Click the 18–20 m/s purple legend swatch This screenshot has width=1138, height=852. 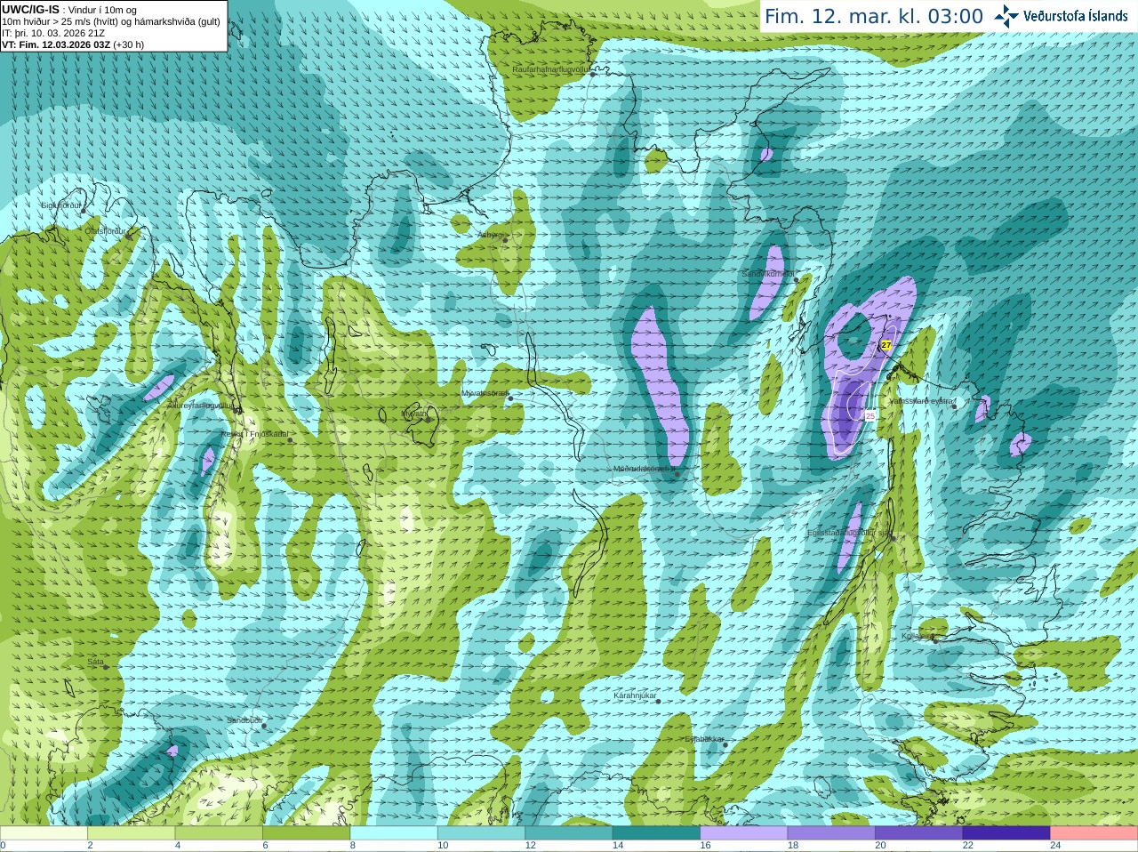(x=831, y=833)
